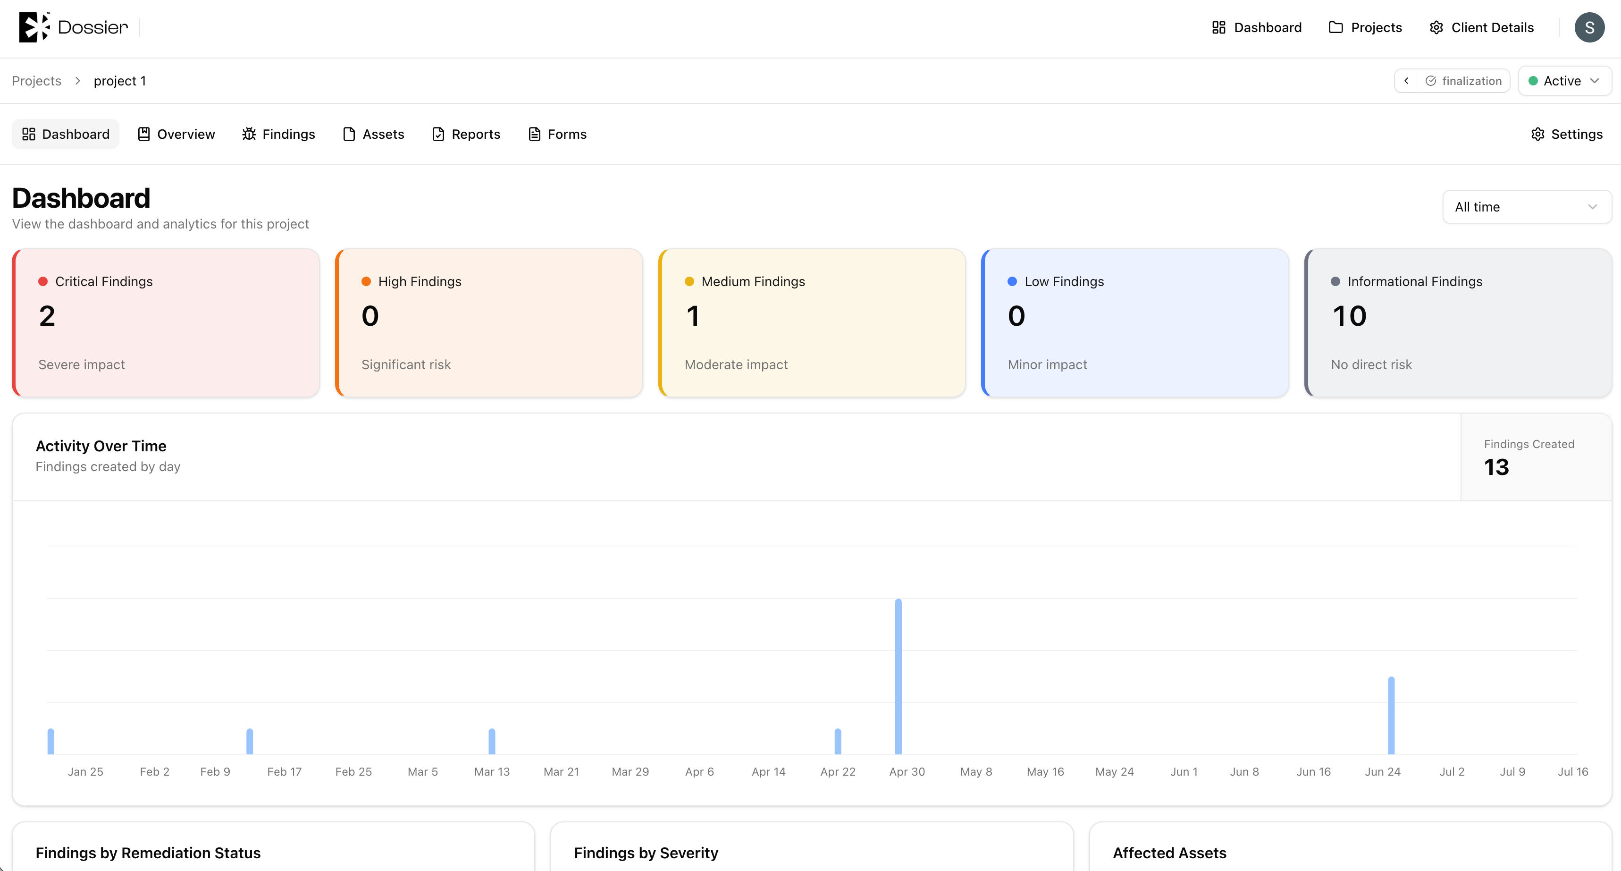Click the yellow Medium Findings dot

[x=689, y=281]
